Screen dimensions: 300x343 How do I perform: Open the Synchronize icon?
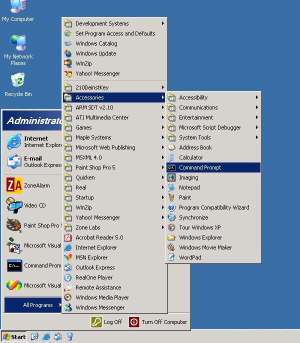[171, 217]
